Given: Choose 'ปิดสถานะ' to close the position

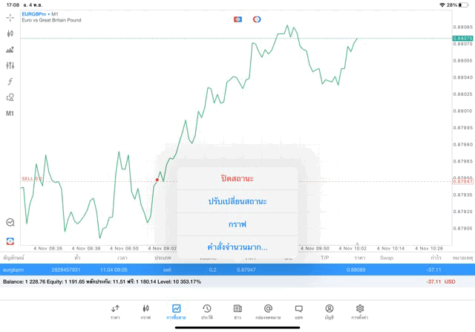Looking at the screenshot, I should point(237,178).
